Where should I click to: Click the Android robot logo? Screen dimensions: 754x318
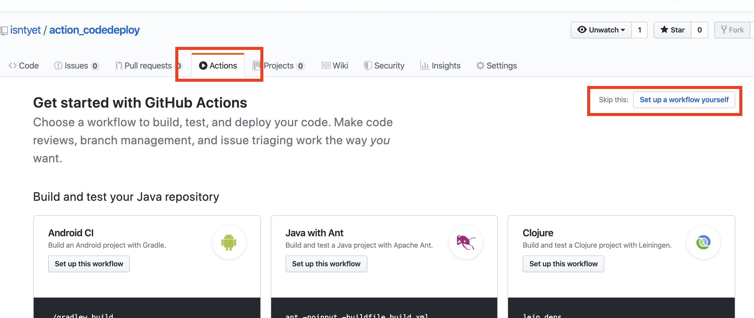229,242
